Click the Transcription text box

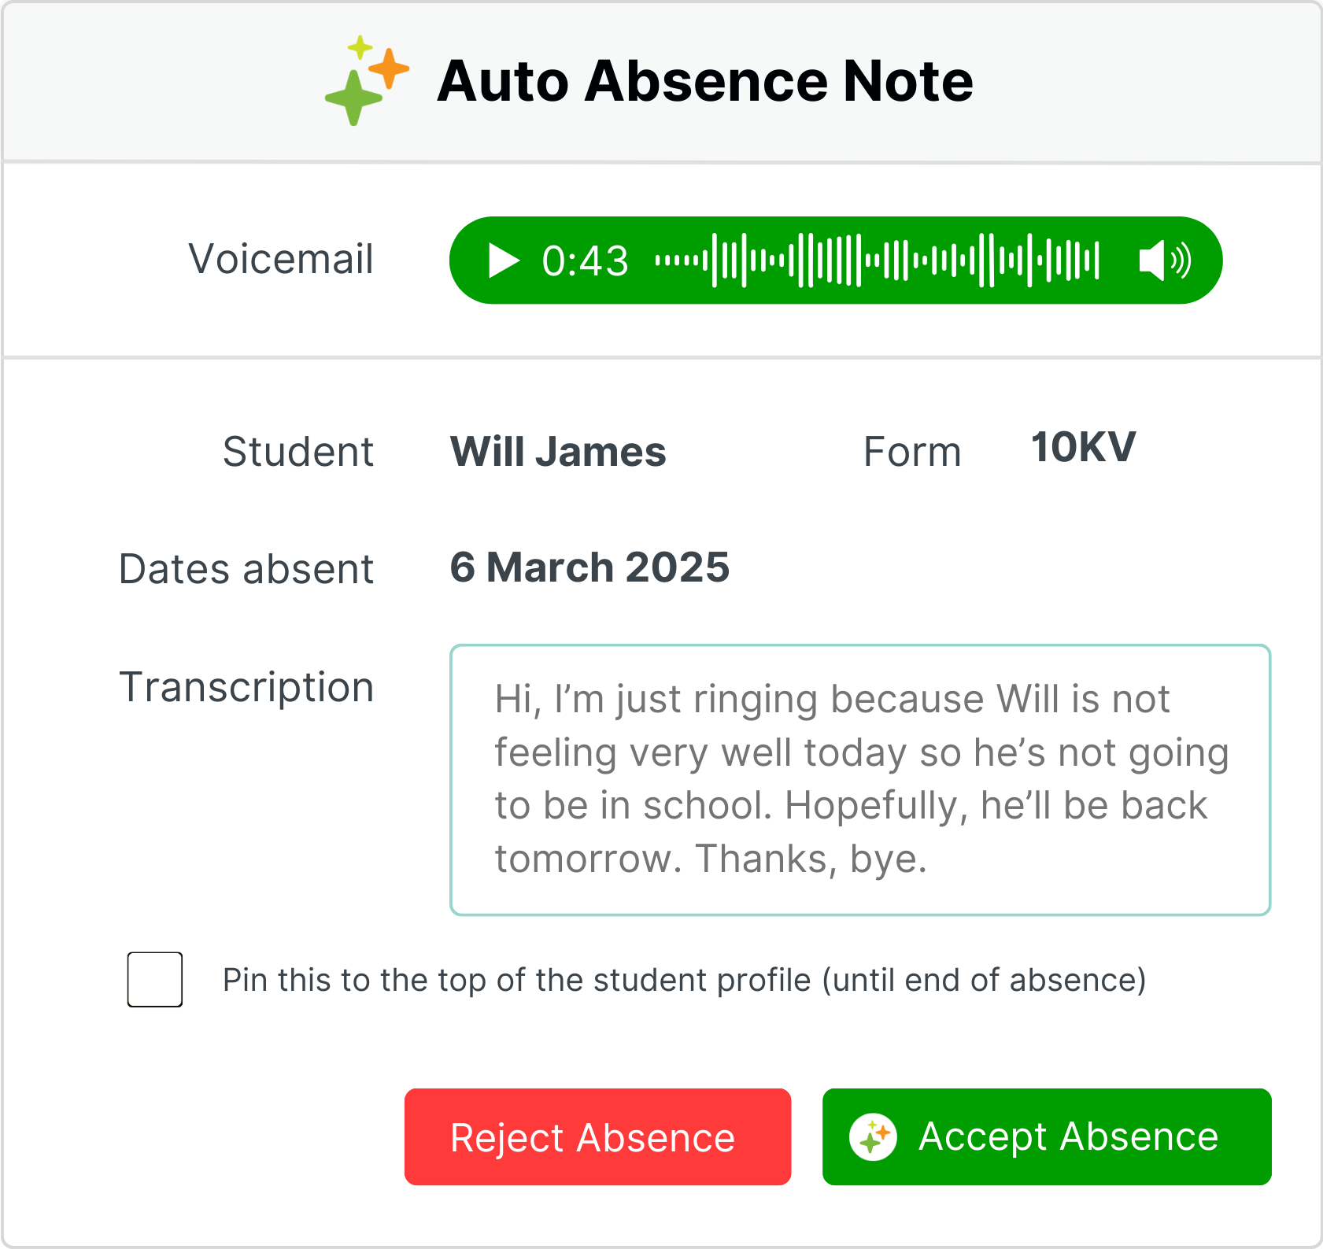point(859,780)
